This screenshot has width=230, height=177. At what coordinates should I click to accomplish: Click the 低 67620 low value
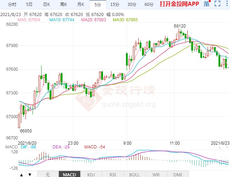click(x=95, y=15)
